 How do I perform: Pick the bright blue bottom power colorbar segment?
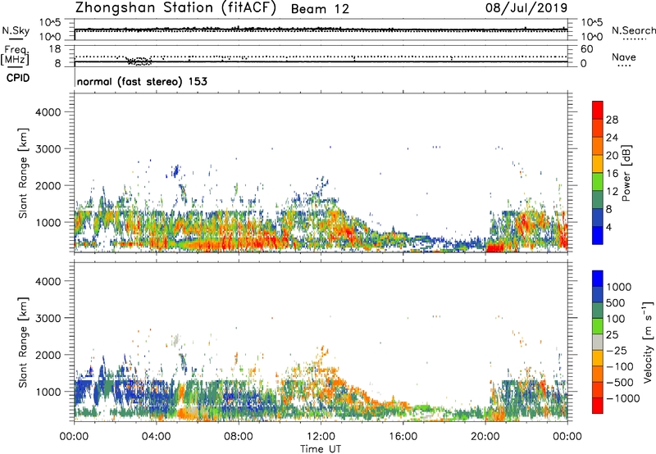coord(598,236)
